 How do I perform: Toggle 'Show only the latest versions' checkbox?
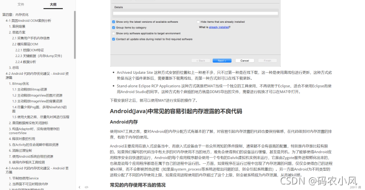coord(114,22)
